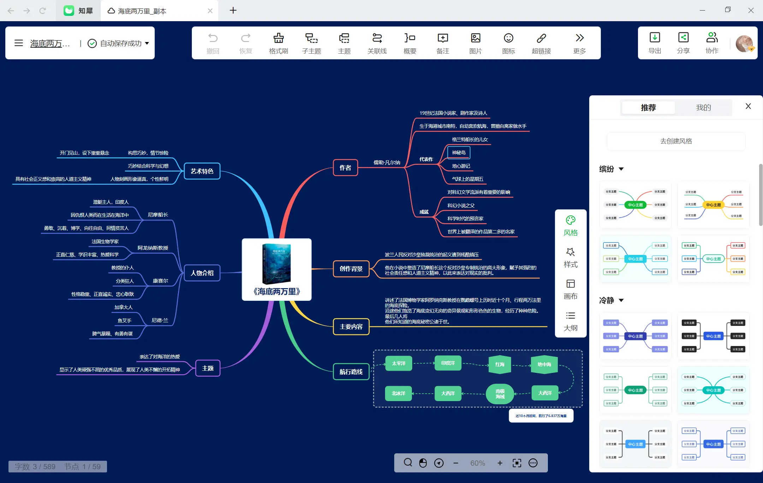Click the fit-to-screen icon
The width and height of the screenshot is (763, 483).
tap(517, 463)
